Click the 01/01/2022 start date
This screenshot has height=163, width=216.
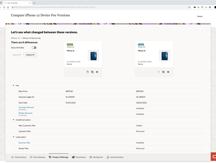click(x=71, y=103)
